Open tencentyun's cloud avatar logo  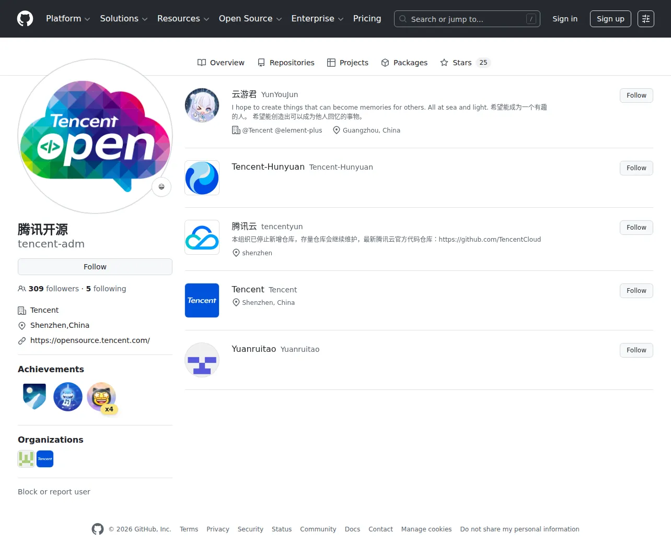[x=202, y=238]
